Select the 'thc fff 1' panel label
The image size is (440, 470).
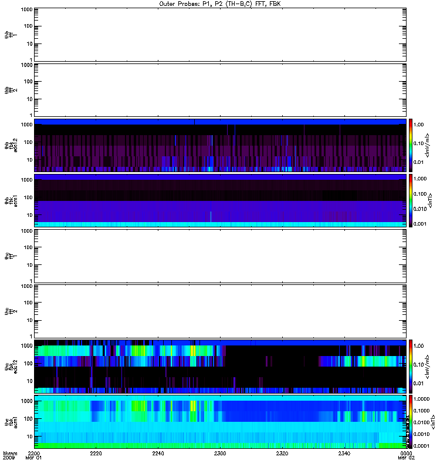click(11, 256)
